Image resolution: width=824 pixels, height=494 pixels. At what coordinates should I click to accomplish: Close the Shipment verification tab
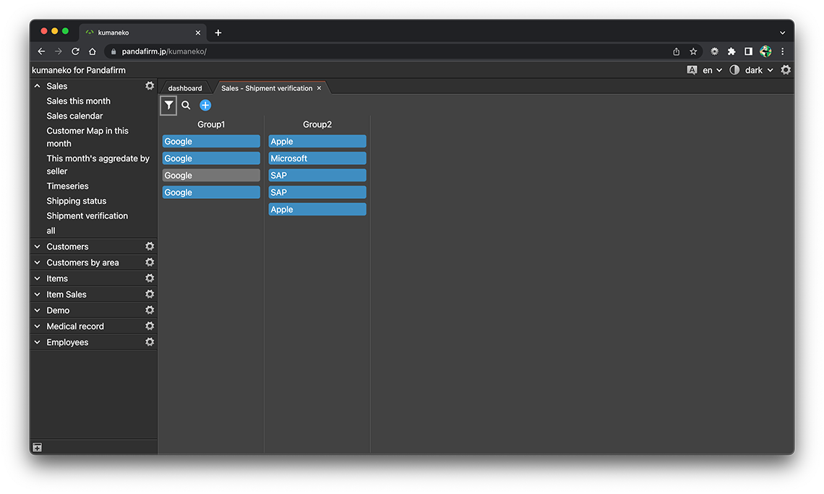[319, 88]
